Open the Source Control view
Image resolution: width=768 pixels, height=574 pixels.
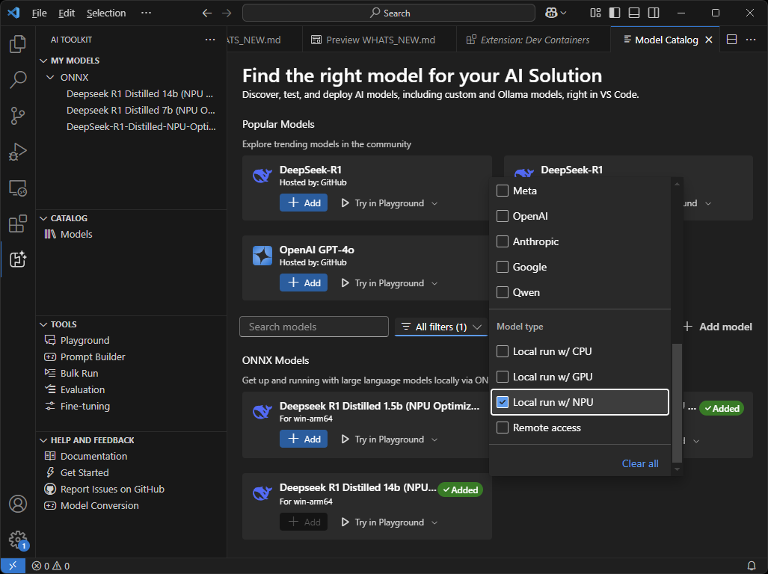[17, 116]
